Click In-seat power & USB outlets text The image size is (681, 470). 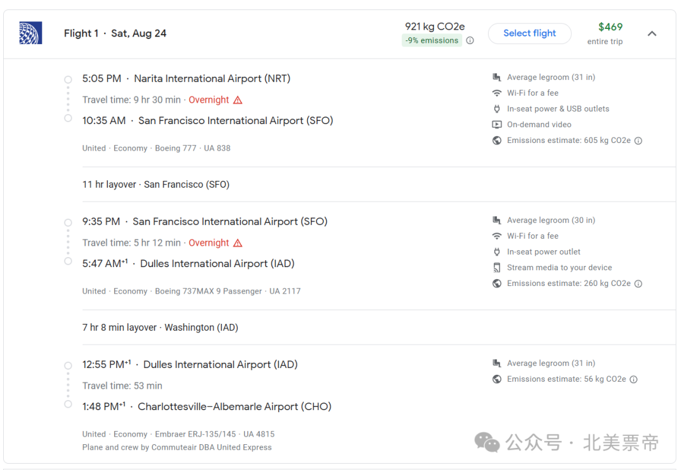click(x=558, y=109)
